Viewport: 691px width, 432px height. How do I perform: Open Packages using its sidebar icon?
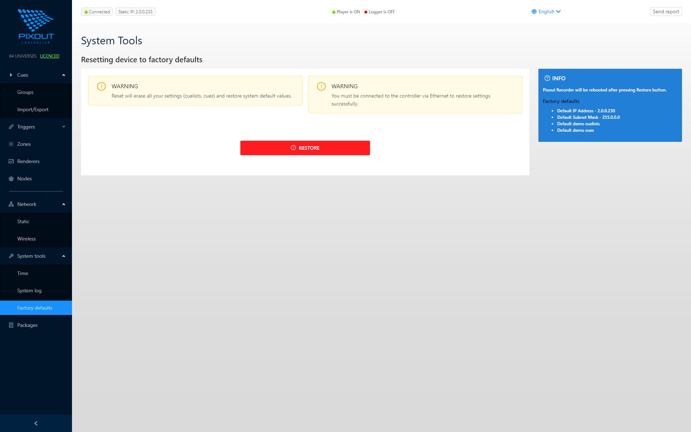pos(10,325)
